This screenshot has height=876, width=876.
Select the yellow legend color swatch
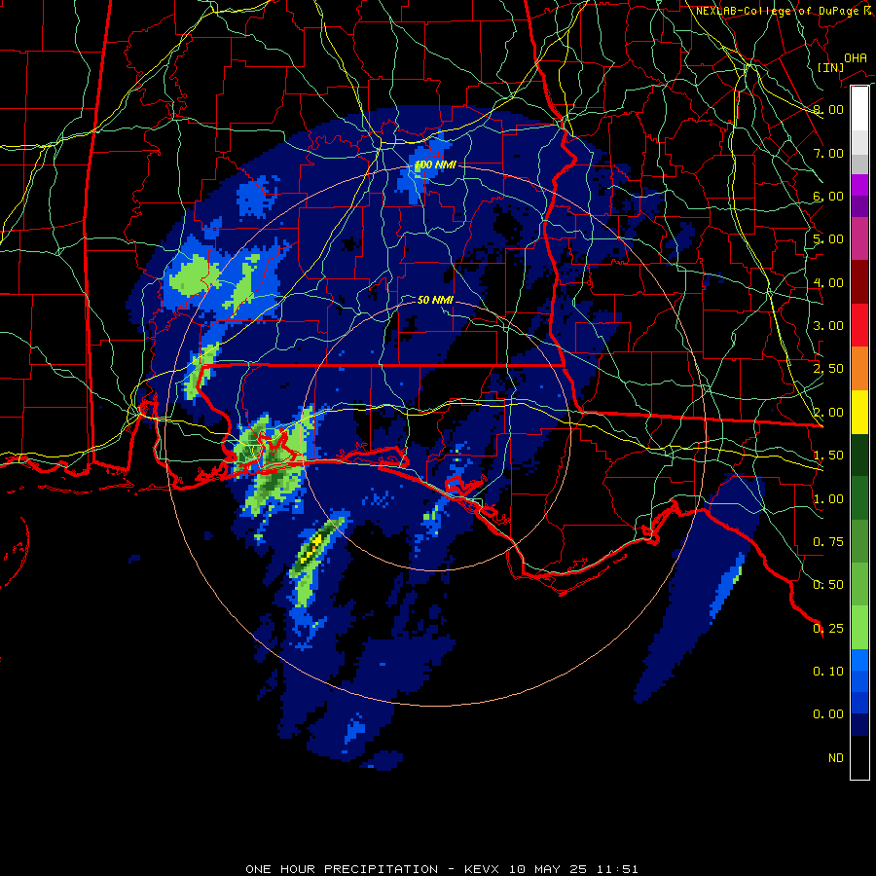point(859,412)
